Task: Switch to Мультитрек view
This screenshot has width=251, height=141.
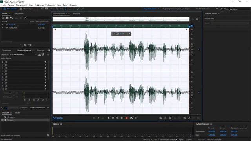Action: point(26,9)
